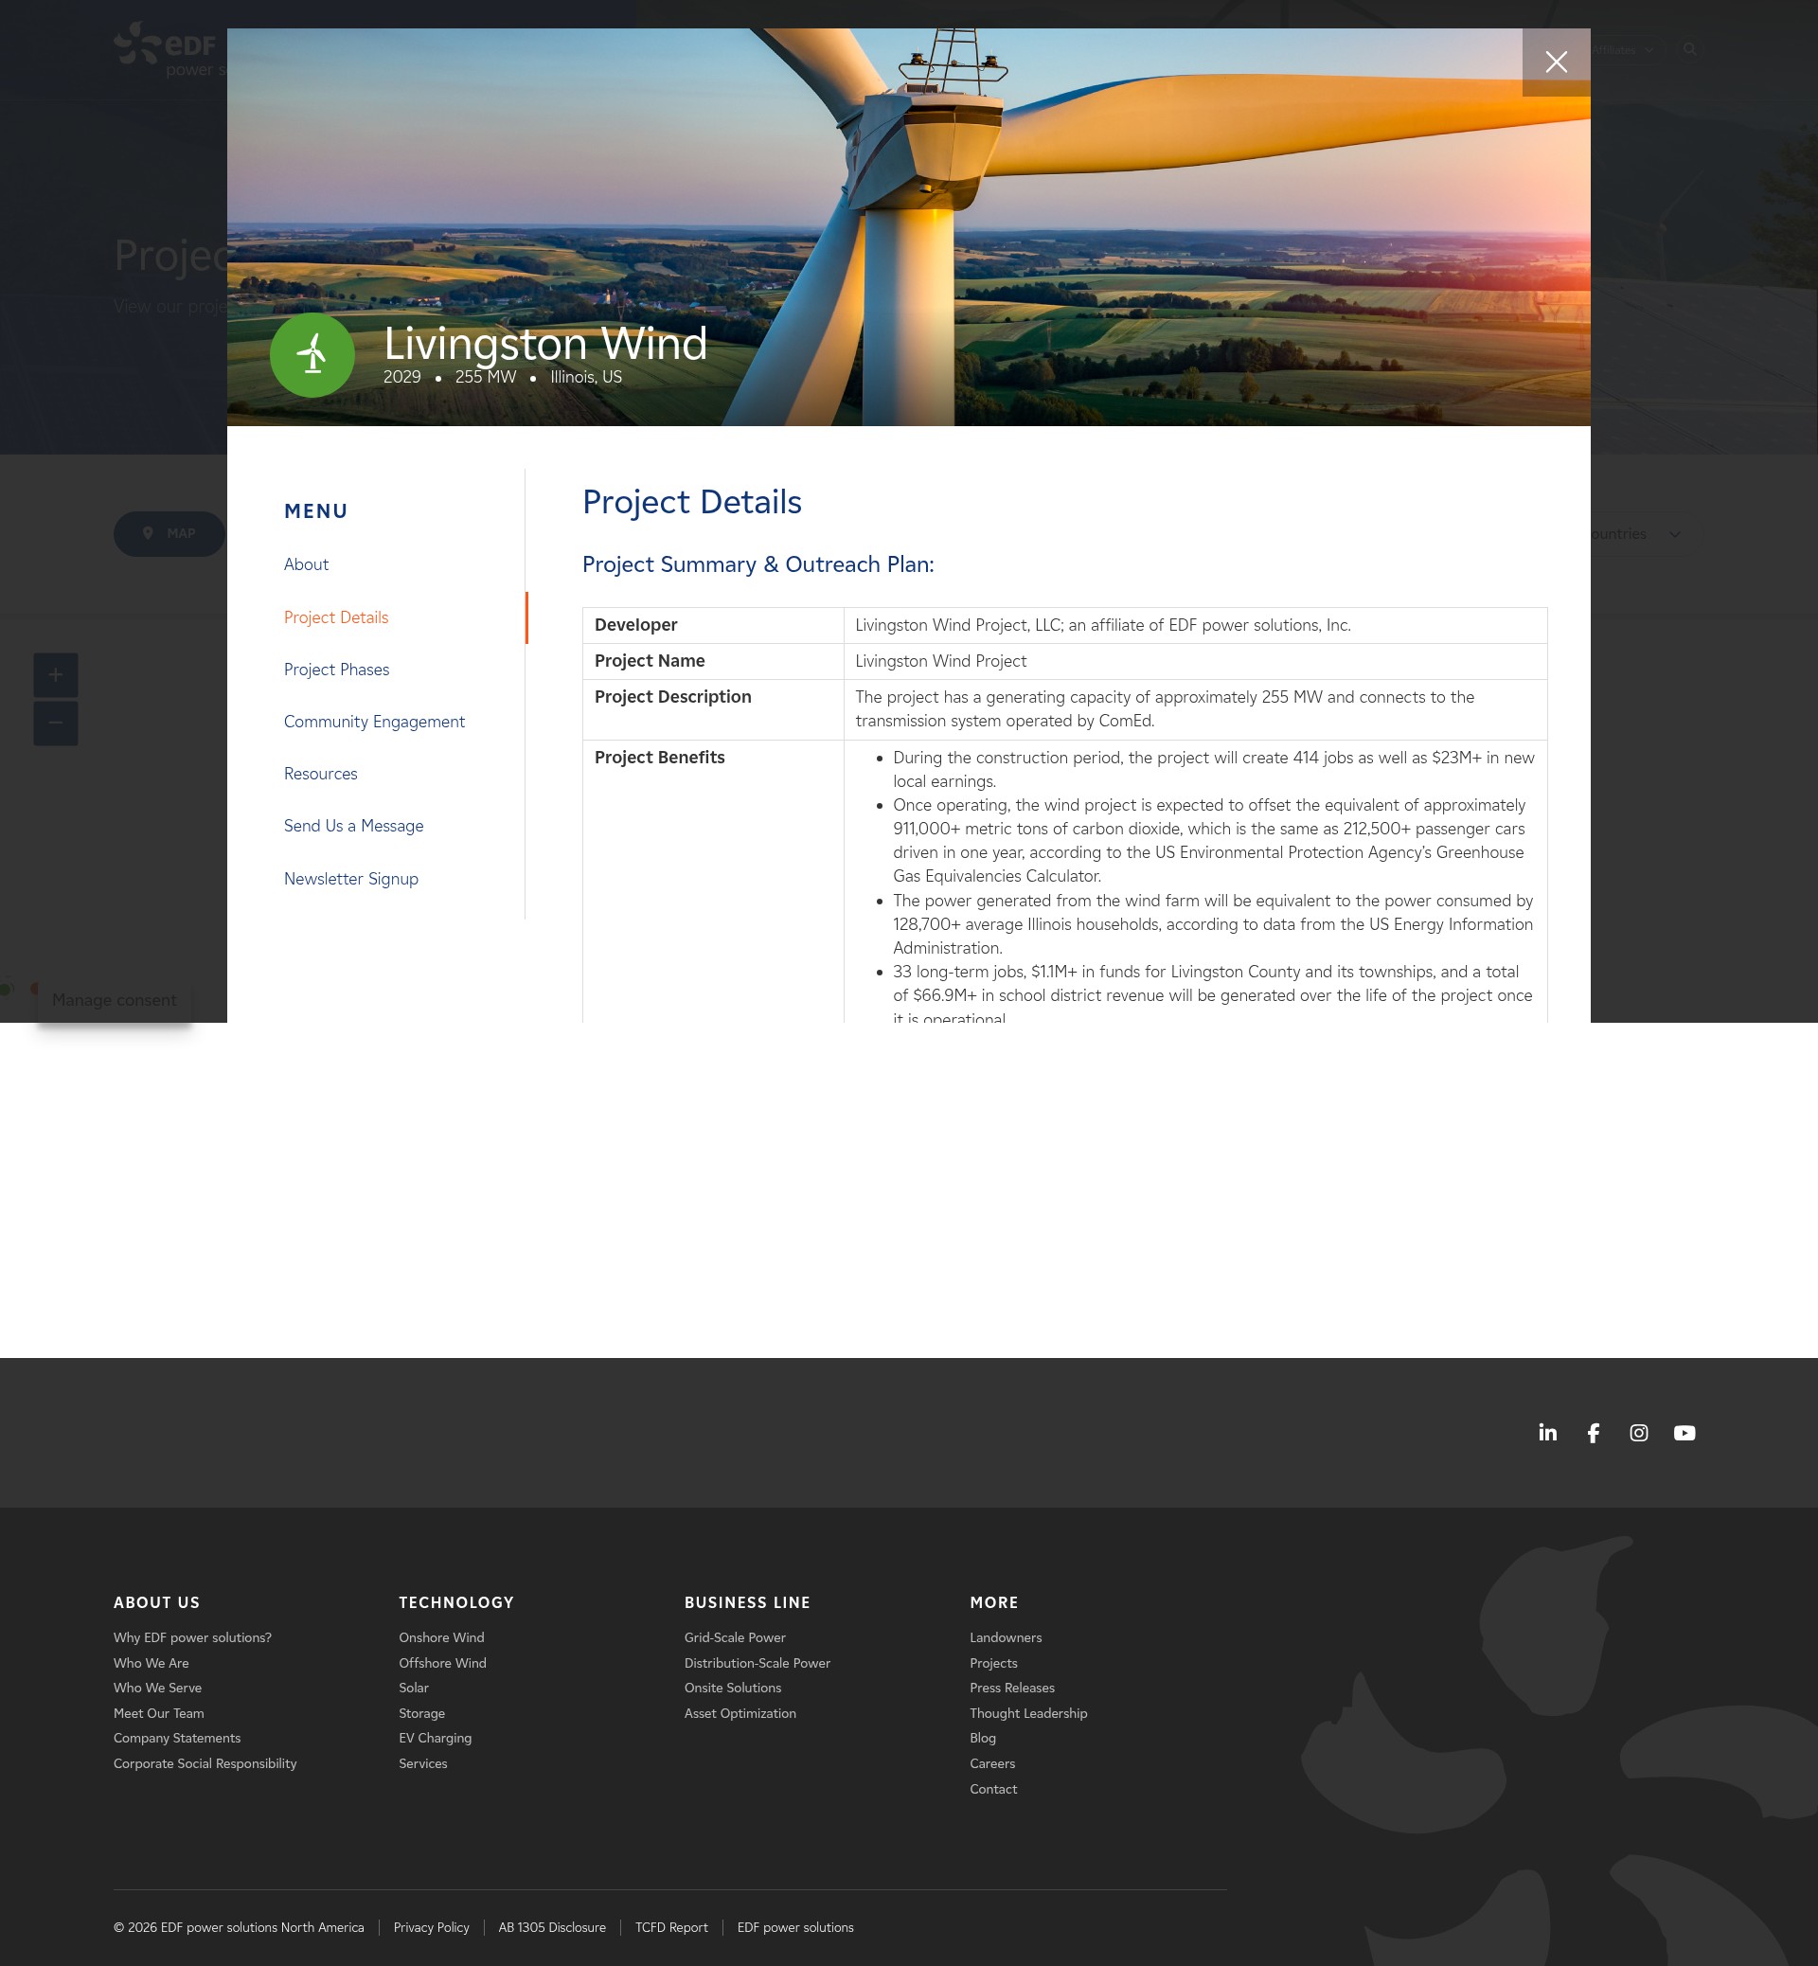Image resolution: width=1818 pixels, height=1966 pixels.
Task: Open the countries filter dropdown
Action: point(1635,534)
